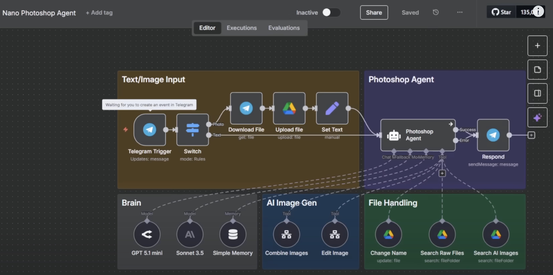
Task: Click the Share button
Action: tap(374, 12)
